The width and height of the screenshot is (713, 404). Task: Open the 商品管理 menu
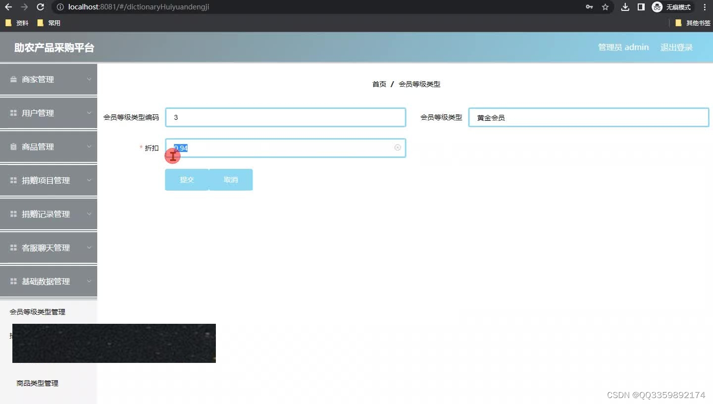tap(49, 147)
